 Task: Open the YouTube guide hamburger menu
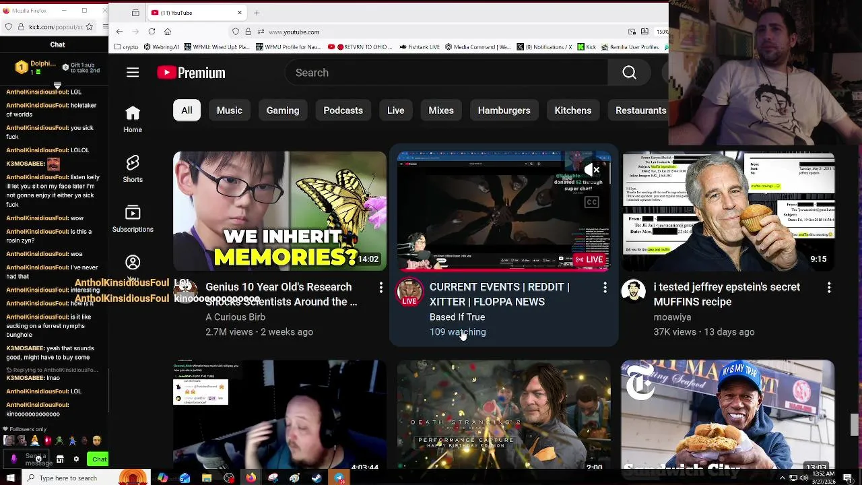[133, 73]
